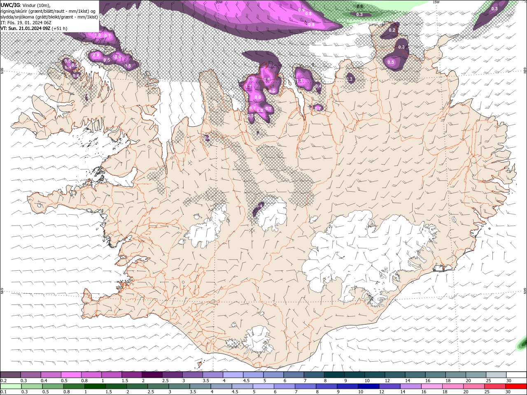Viewport: 527px width, 395px height.
Task: Click the dark purple 0.2 snow legend swatch
Action: coord(10,375)
